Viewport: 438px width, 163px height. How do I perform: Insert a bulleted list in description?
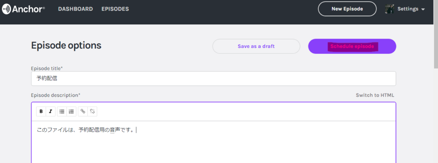[x=62, y=111]
